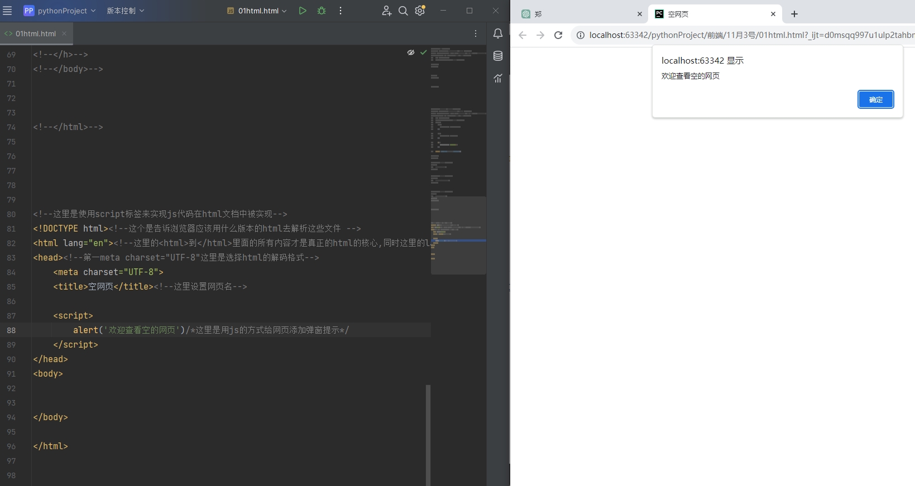This screenshot has height=486, width=915.
Task: Click the <!--</html>--> comment on line 74
Action: 68,127
